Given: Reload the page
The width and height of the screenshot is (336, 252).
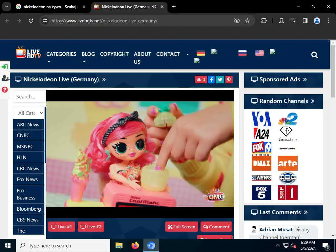Looking at the screenshot, I should coord(31,21).
